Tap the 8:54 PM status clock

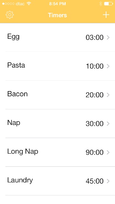point(57,4)
